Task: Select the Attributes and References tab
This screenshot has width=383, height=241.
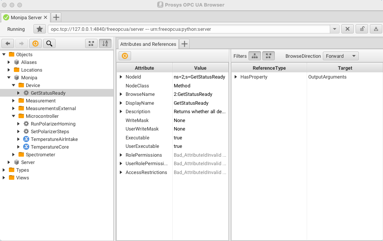Action: [x=148, y=44]
